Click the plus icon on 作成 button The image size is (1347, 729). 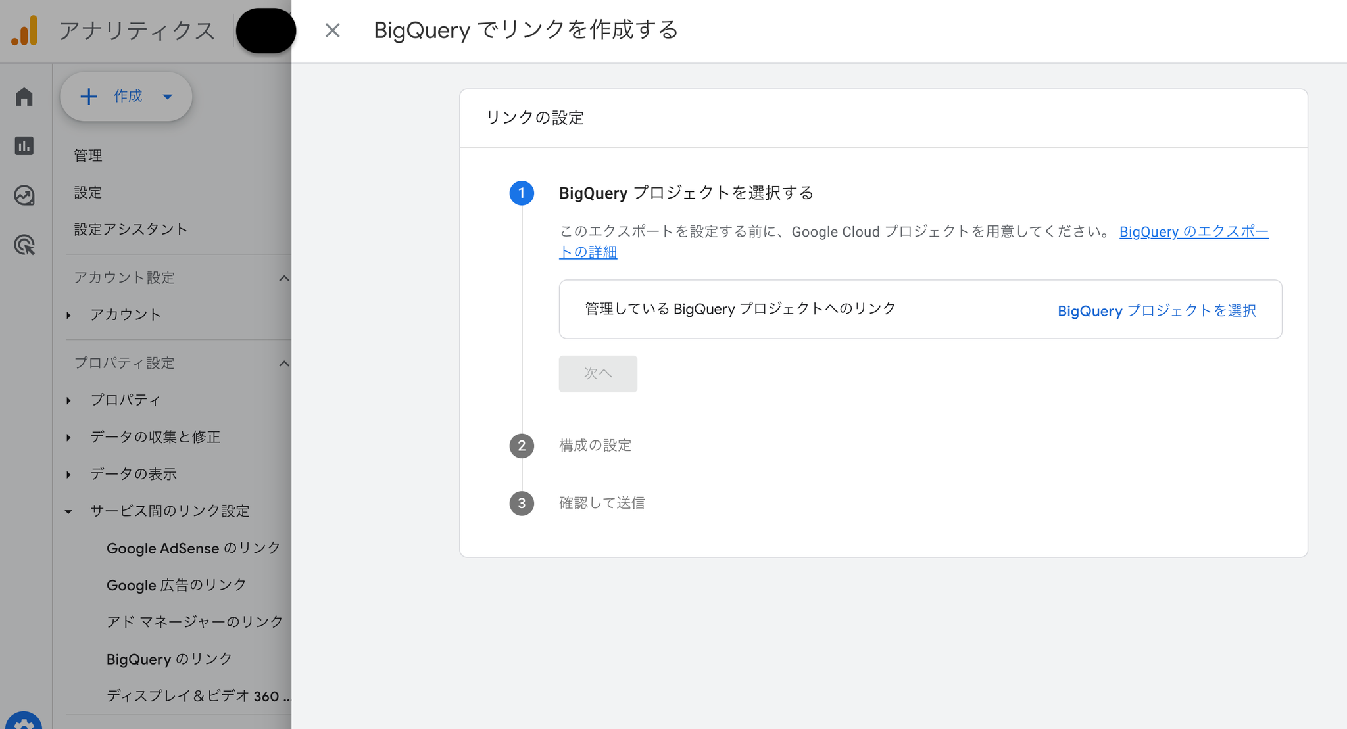coord(88,97)
